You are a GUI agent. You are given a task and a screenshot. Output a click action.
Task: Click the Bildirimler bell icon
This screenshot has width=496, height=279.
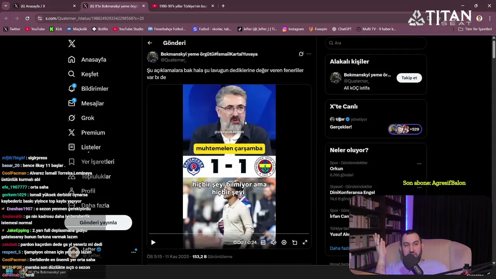[x=72, y=89]
